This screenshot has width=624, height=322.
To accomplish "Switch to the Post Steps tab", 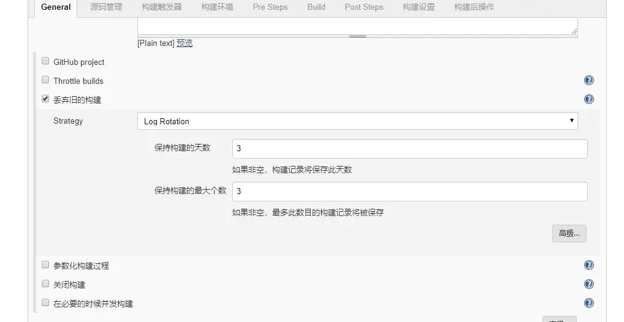I will (x=363, y=7).
